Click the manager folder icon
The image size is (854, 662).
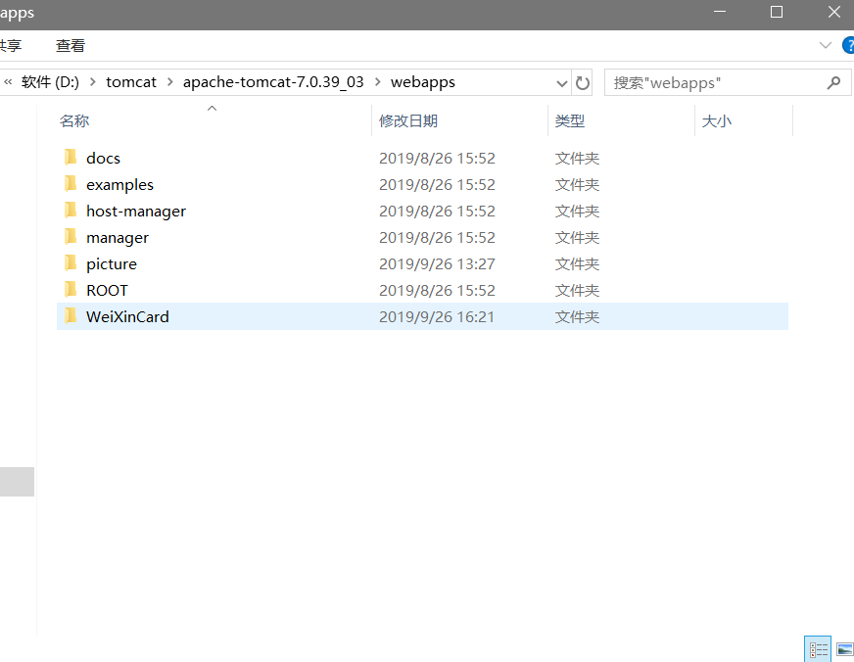click(x=71, y=237)
